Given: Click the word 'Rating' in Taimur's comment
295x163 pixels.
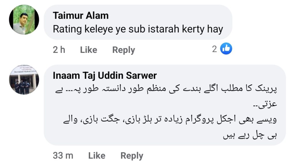Looking at the screenshot, I should (67, 30).
